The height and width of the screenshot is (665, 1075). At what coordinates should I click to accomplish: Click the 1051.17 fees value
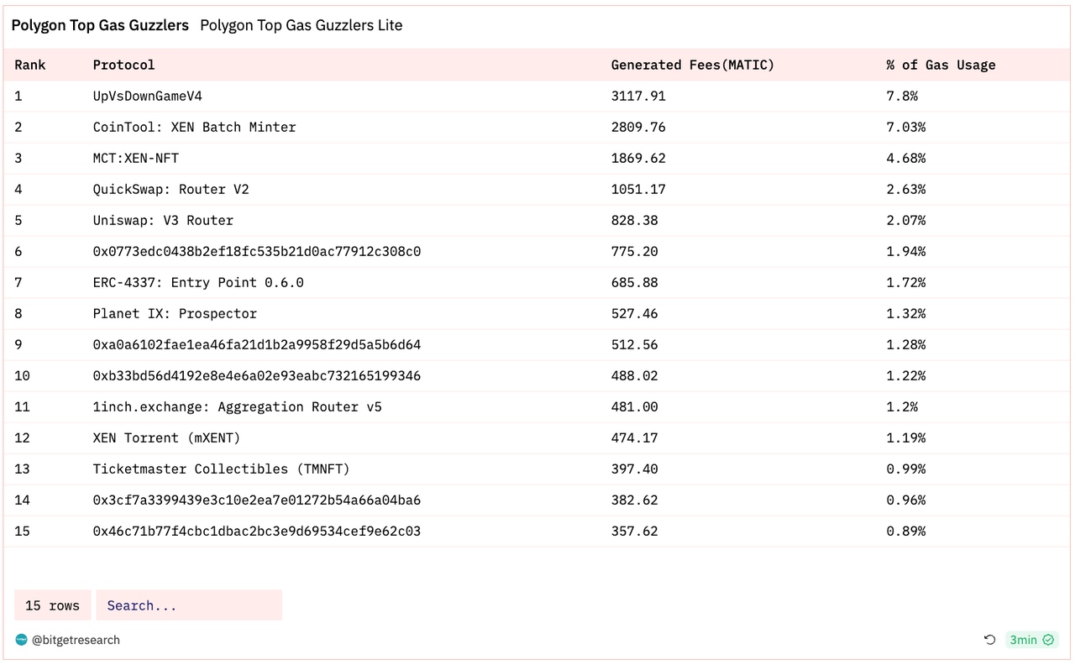pos(638,189)
